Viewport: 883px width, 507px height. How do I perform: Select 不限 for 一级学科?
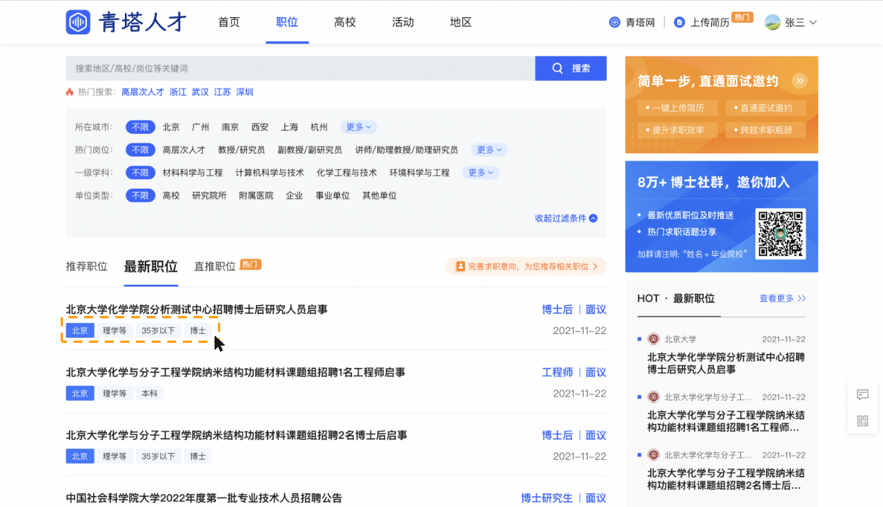[x=140, y=172]
